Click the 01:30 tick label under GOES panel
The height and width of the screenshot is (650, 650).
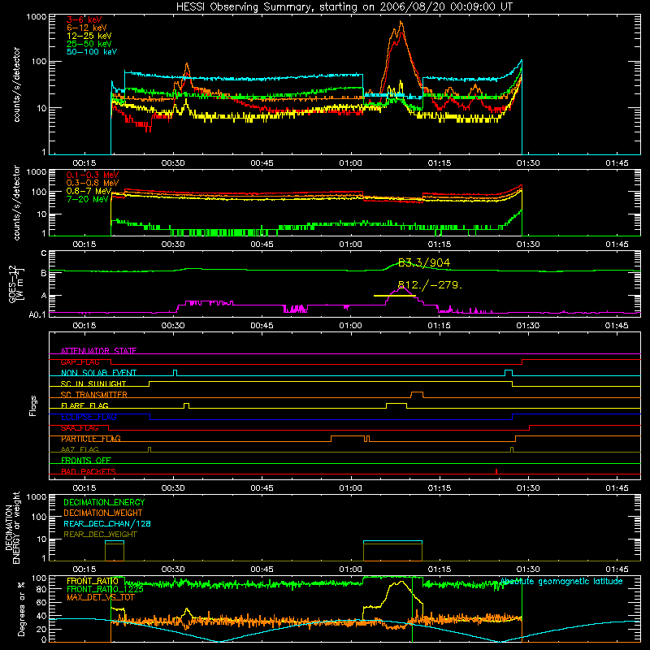[x=527, y=326]
